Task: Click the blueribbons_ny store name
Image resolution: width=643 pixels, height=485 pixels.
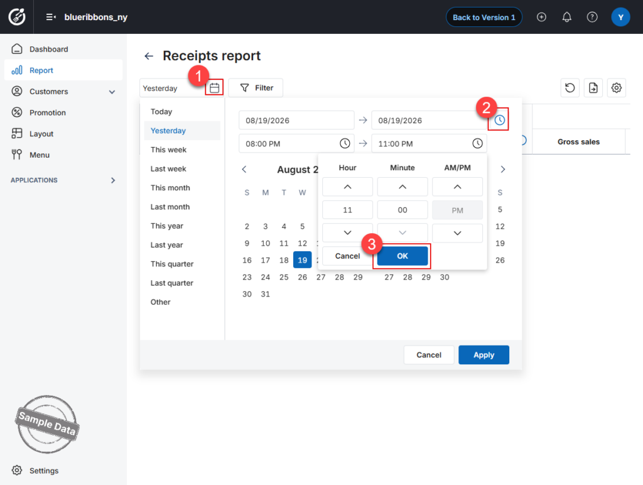Action: tap(96, 17)
